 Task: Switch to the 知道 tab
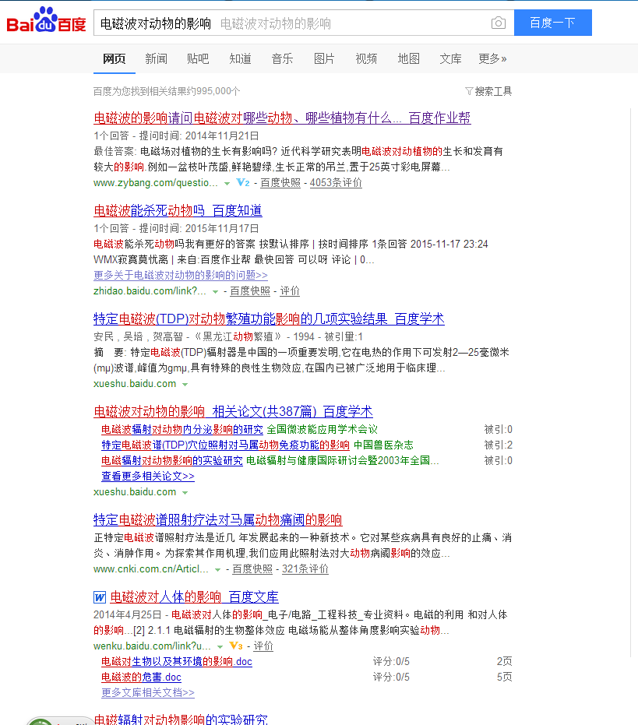pyautogui.click(x=241, y=58)
